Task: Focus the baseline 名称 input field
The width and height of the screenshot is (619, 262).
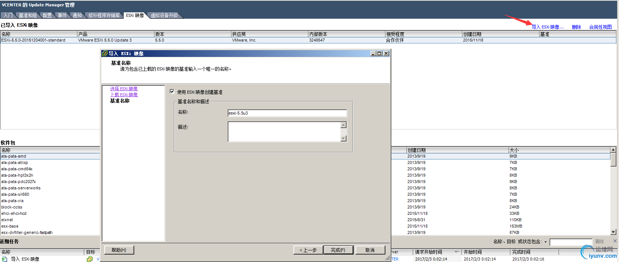Action: coord(287,113)
